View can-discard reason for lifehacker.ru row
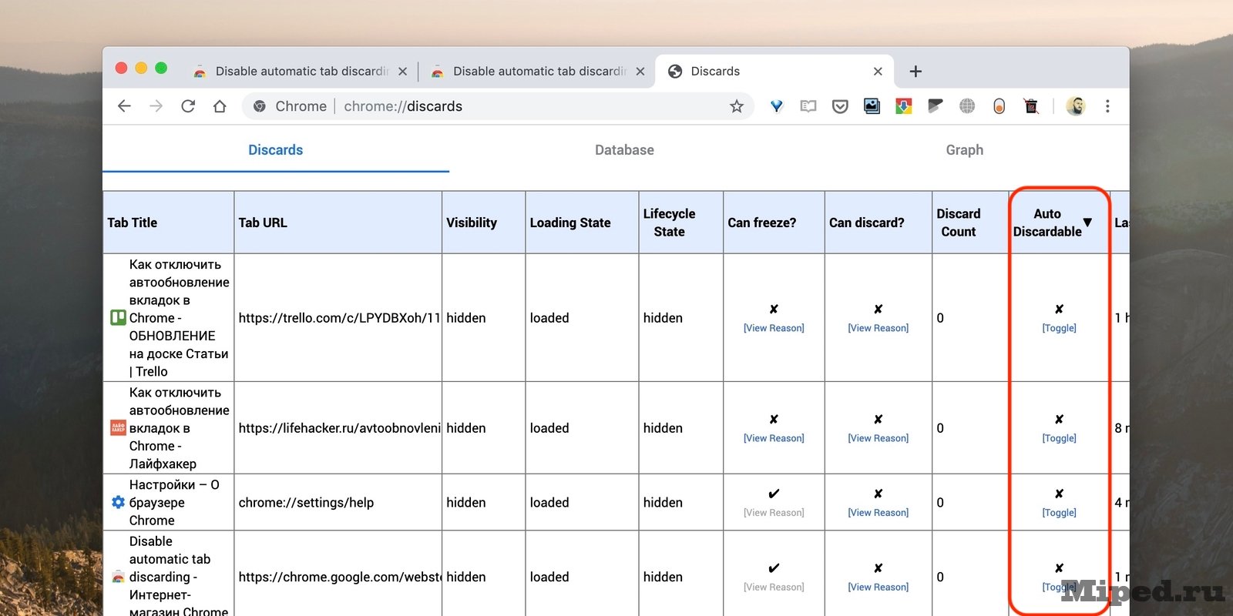Screen dimensions: 1233x616 point(878,438)
